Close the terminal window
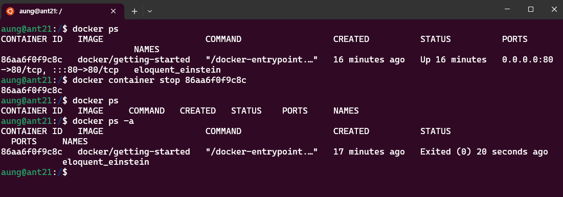The width and height of the screenshot is (563, 197). pos(554,9)
